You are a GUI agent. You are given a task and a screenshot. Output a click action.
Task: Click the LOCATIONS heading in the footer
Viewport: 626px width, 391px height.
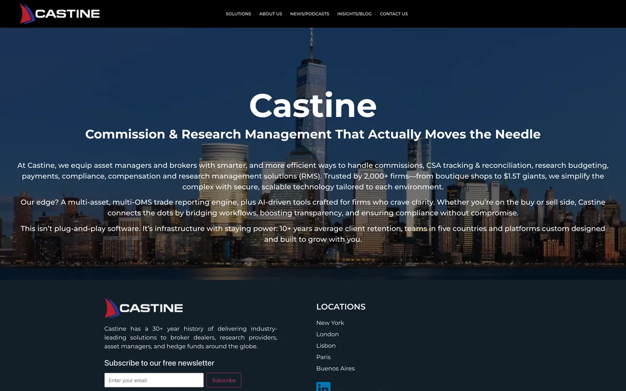point(341,307)
